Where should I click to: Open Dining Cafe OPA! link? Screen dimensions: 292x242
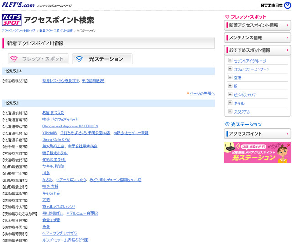click(56, 139)
